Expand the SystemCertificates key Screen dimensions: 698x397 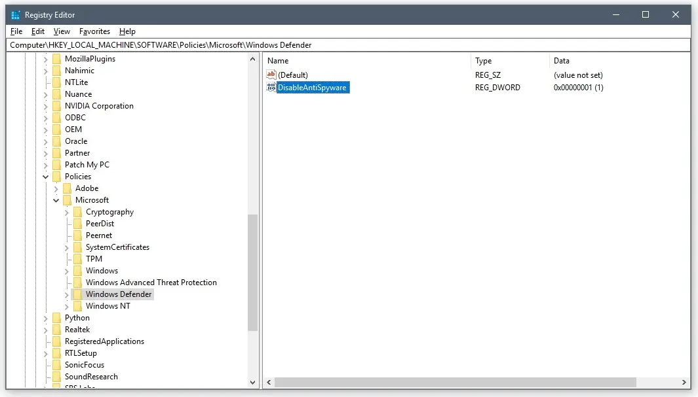(x=67, y=247)
